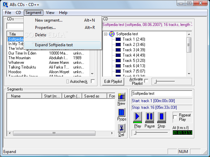Click CDs list scroll down arrow
The image size is (210, 157).
tap(92, 74)
